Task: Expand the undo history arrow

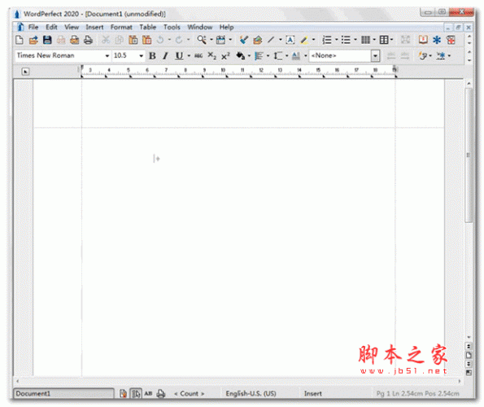Action: click(169, 40)
